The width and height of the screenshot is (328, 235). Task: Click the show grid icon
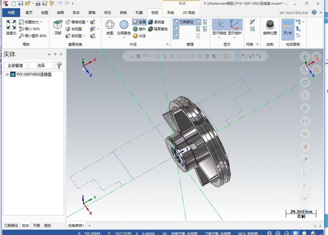point(252,22)
